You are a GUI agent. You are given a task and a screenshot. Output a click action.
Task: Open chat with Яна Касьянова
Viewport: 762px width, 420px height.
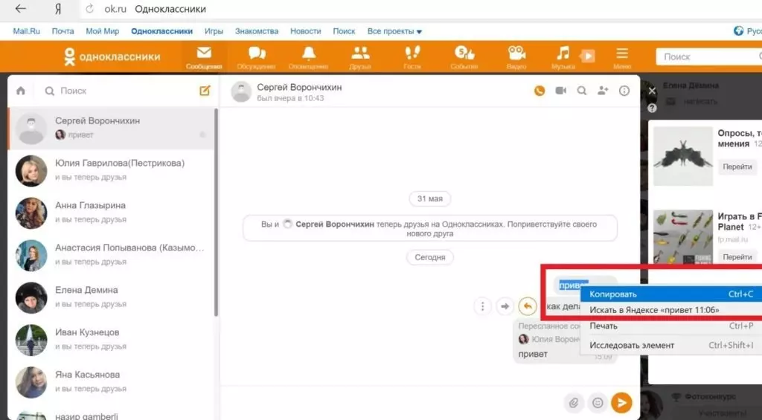pyautogui.click(x=111, y=381)
